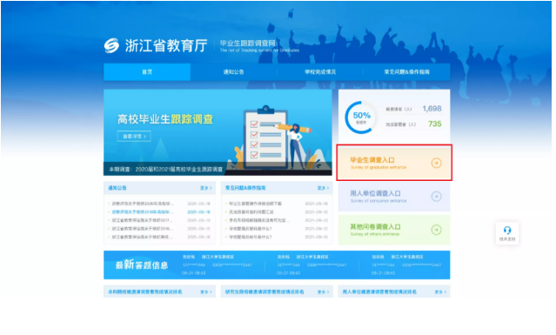
Task: Open the highlighted blue notice link
Action: point(143,212)
